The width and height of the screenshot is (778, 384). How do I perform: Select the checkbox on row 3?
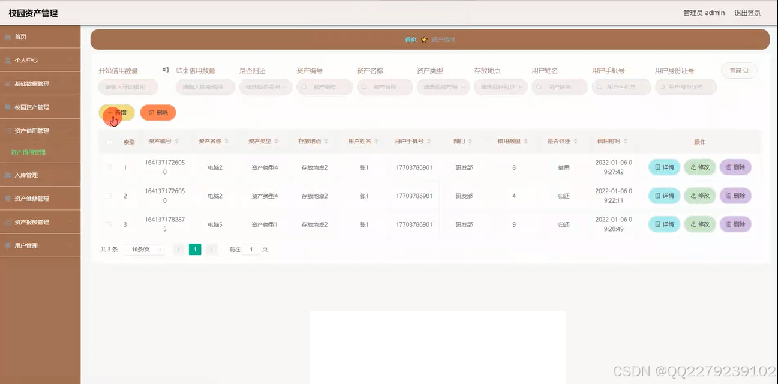coord(108,224)
